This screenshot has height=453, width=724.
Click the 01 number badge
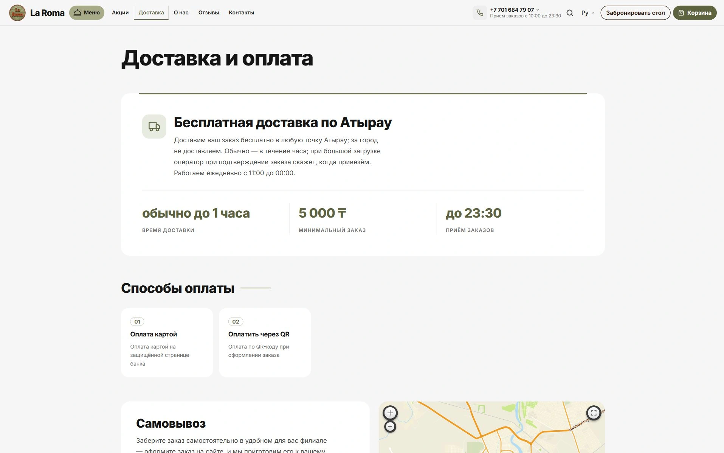tap(137, 322)
